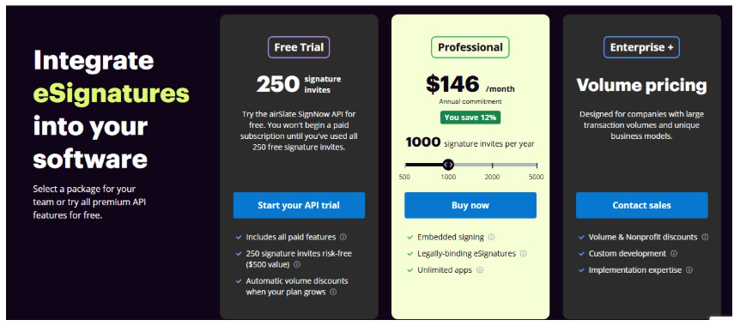Click info icon next to Includes all paid features
Image resolution: width=740 pixels, height=326 pixels.
coord(343,237)
